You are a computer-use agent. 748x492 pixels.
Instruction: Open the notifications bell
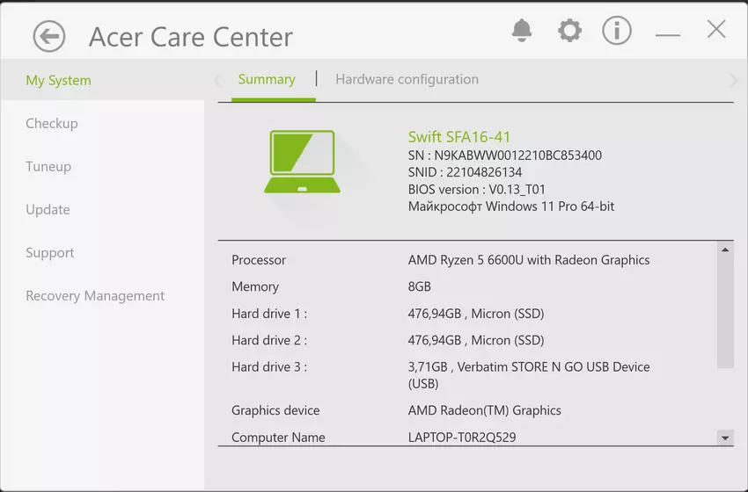[x=522, y=31]
